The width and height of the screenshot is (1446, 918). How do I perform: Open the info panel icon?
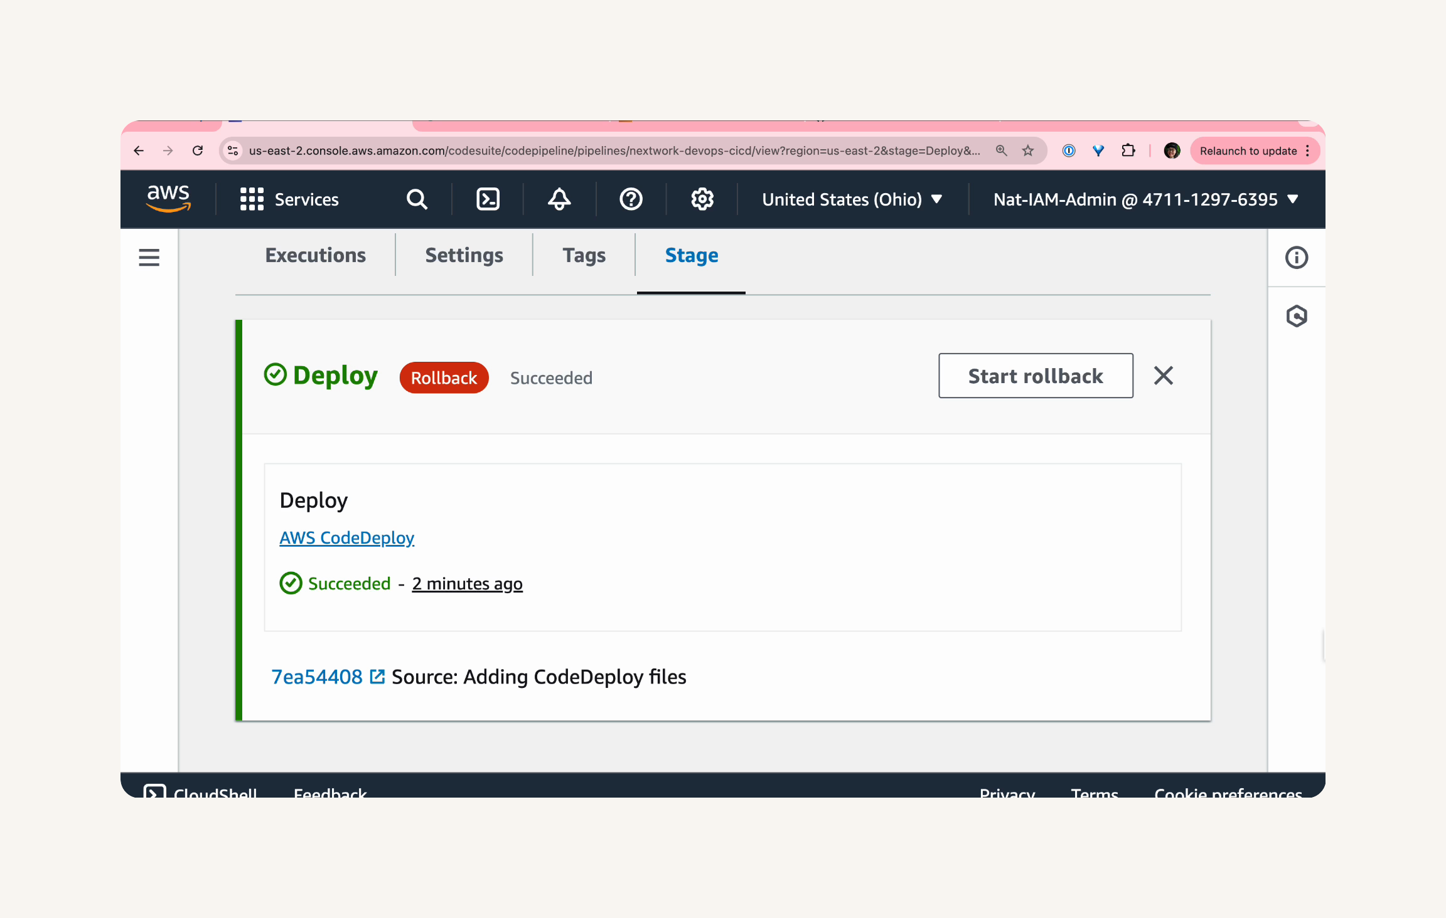pyautogui.click(x=1297, y=257)
